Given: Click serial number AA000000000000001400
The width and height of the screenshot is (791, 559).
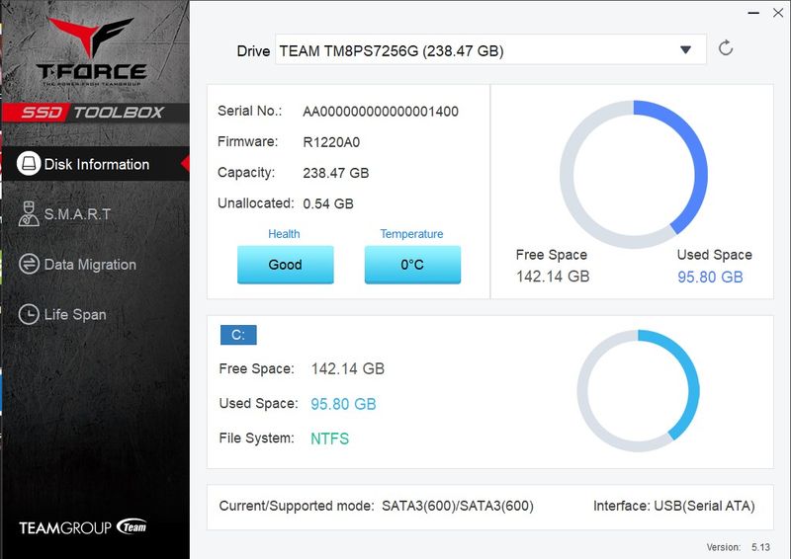Looking at the screenshot, I should click(381, 112).
